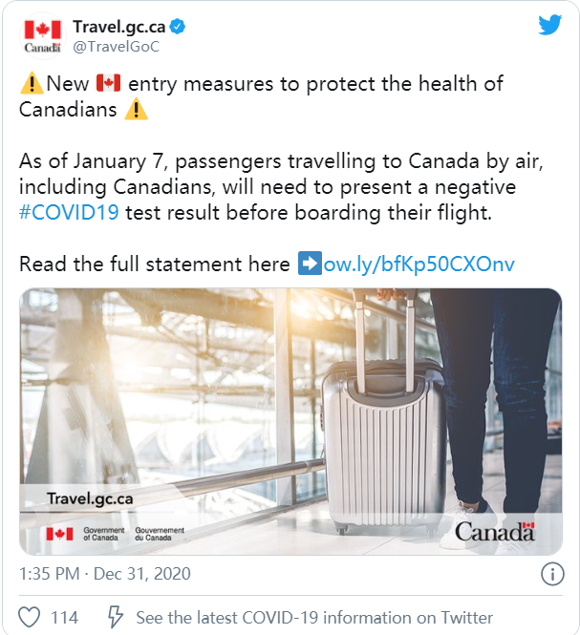Click the Travel.gc.ca profile avatar
The image size is (580, 635).
click(41, 35)
